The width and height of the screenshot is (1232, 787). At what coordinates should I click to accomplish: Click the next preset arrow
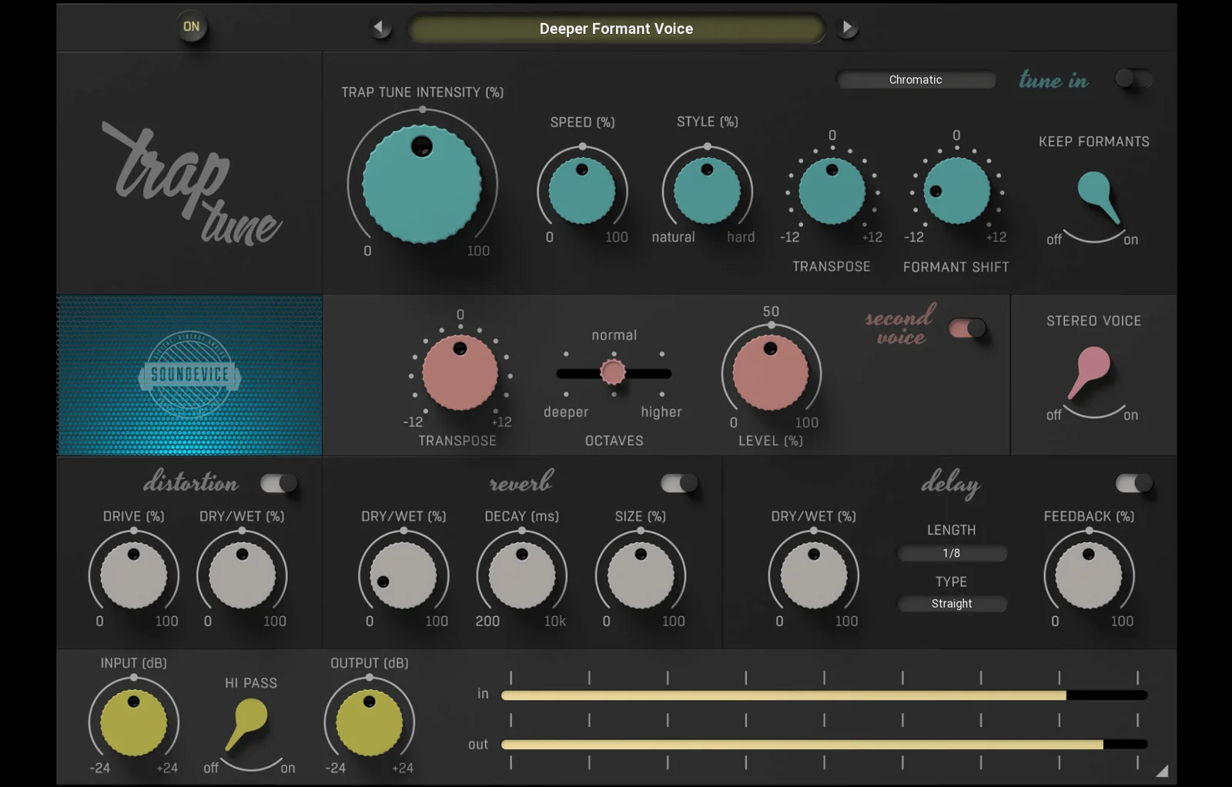tap(847, 28)
